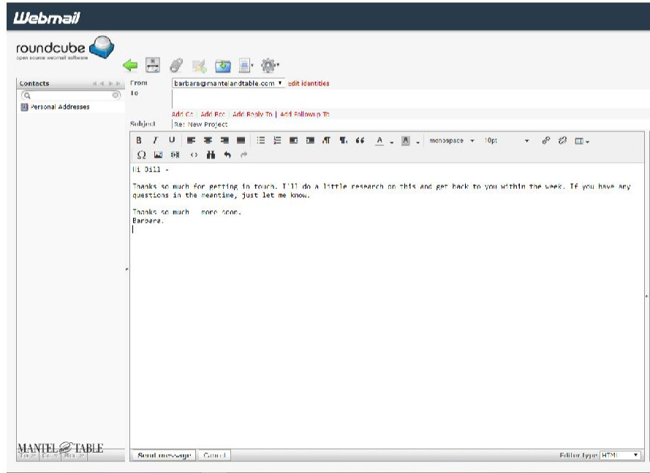Insert media with the film icon
Screen dimensions: 650x473
(x=175, y=155)
